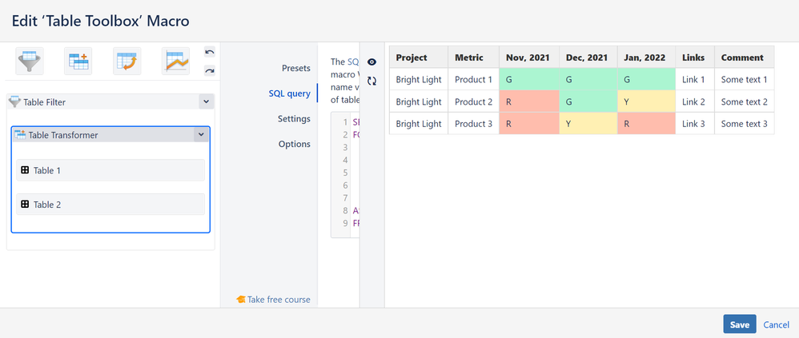
Task: Switch to the SQL query tab
Action: point(289,93)
